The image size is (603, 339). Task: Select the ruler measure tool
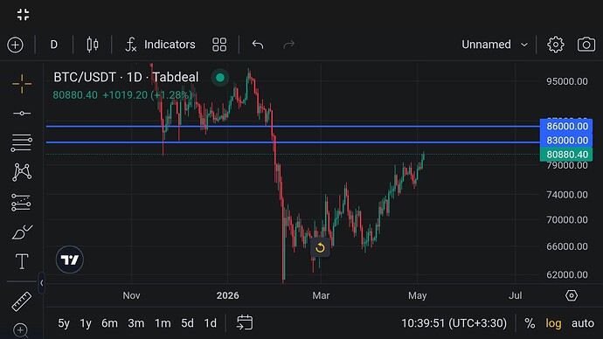coord(22,301)
